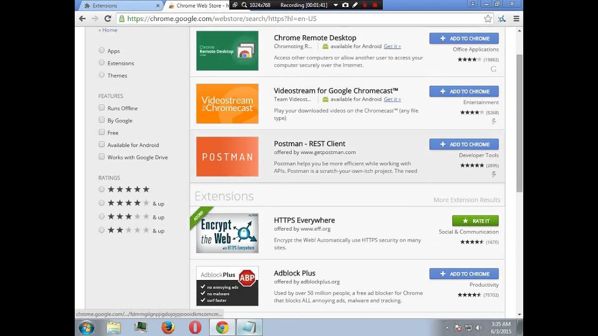Open File Explorer from the taskbar
Viewport: 598px width, 336px height.
point(114,328)
